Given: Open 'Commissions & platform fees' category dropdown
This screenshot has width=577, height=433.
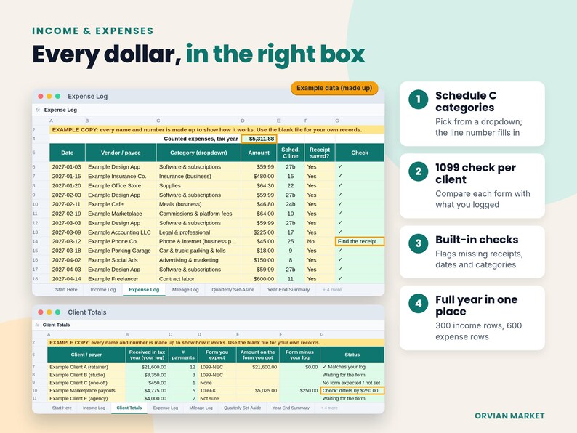Looking at the screenshot, I should coord(198,214).
